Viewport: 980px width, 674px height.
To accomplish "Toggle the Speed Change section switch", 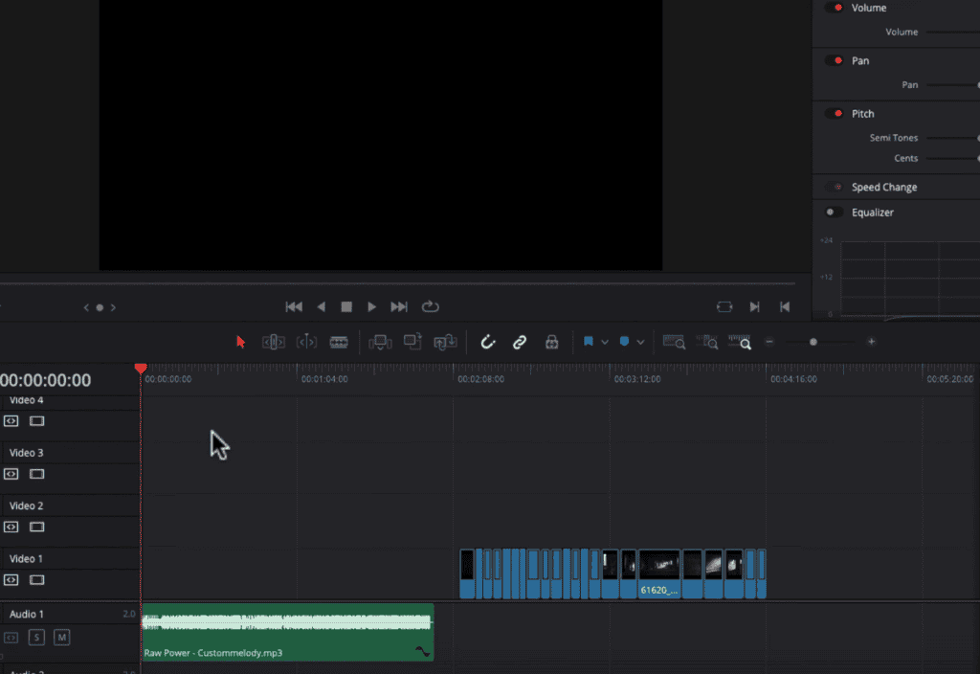I will pos(835,187).
